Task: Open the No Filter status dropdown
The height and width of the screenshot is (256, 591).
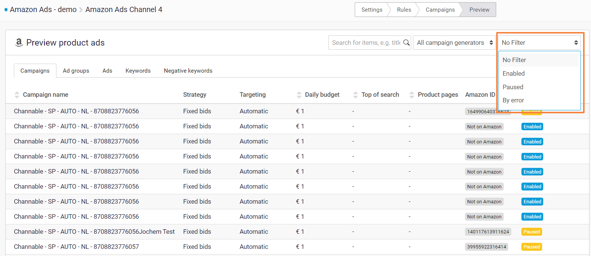Action: [539, 43]
